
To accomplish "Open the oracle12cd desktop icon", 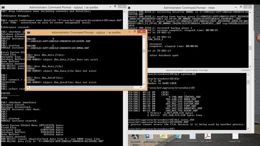I will (235, 139).
